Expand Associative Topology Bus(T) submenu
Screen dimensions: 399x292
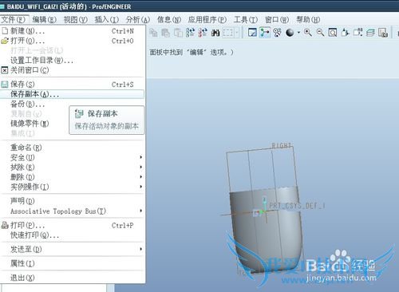coord(73,211)
